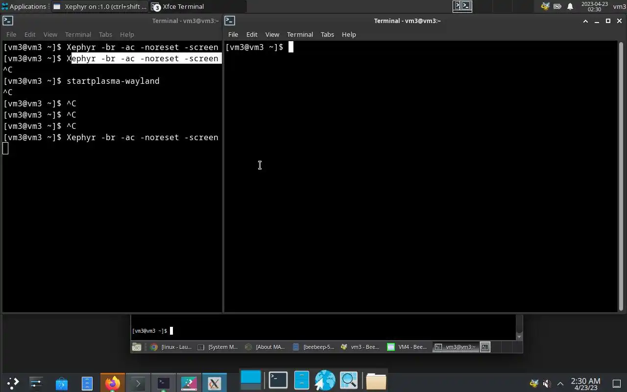Screen dimensions: 627x392
Task: Roll up right terminal with the caret button
Action: tap(585, 21)
